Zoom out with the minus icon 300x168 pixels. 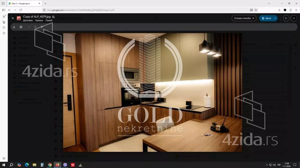click(x=29, y=27)
